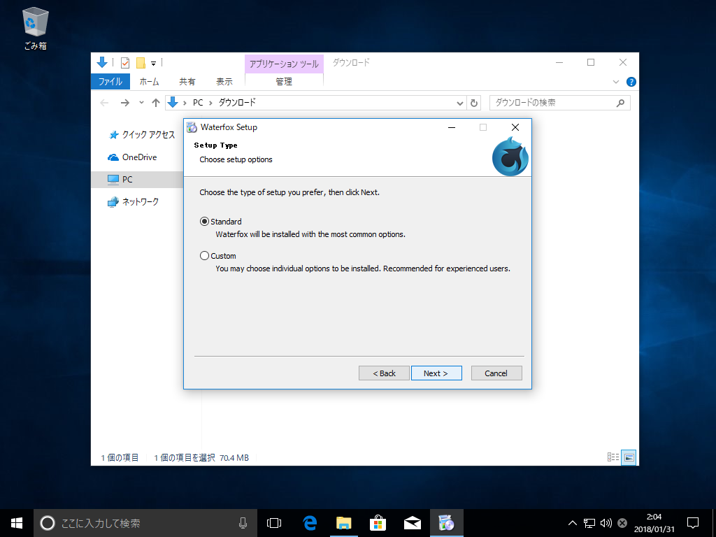Open the Mail app from the taskbar
The width and height of the screenshot is (716, 537).
[x=413, y=523]
